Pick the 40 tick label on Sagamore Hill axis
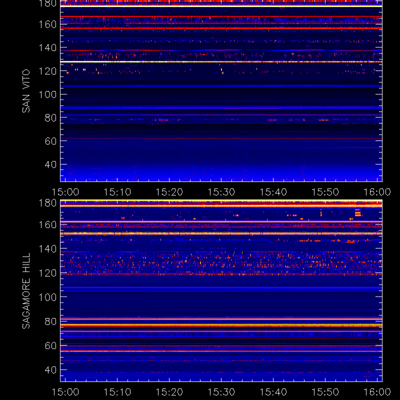Image resolution: width=400 pixels, height=400 pixels. (51, 370)
